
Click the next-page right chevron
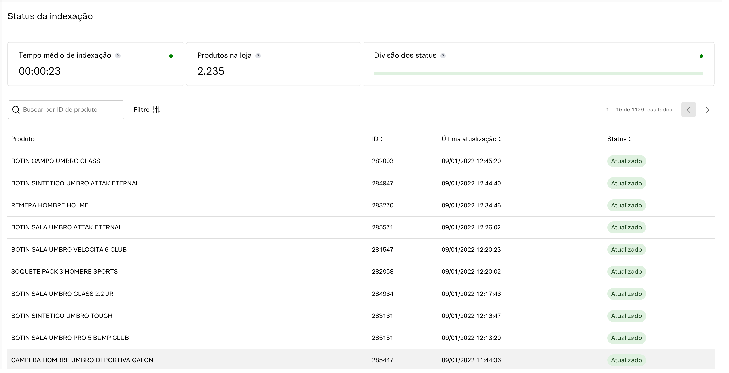(708, 110)
